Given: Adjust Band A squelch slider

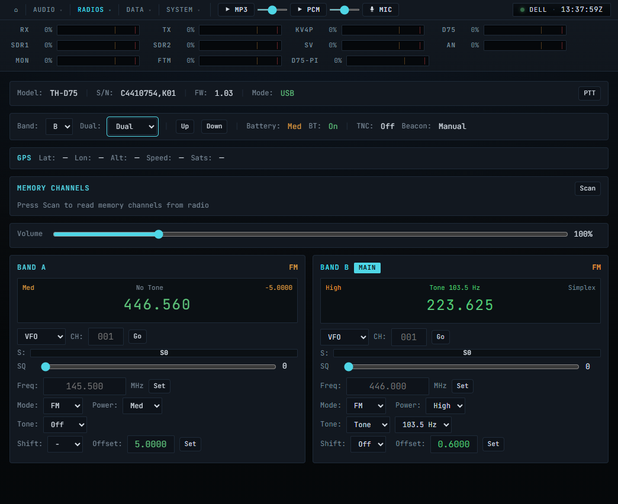Looking at the screenshot, I should coord(159,367).
